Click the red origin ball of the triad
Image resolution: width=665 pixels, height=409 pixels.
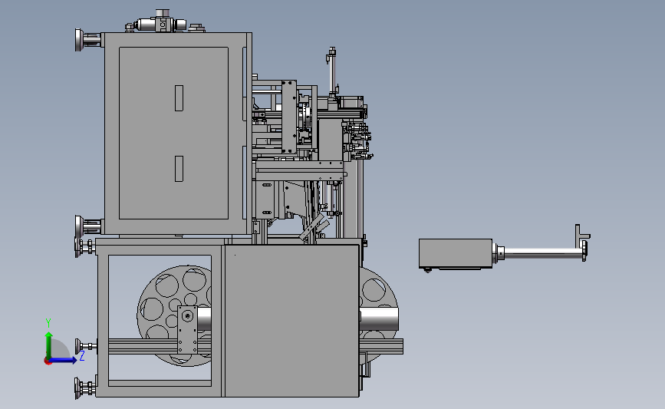point(48,361)
